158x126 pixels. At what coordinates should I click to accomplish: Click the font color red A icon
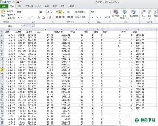(x=44, y=17)
